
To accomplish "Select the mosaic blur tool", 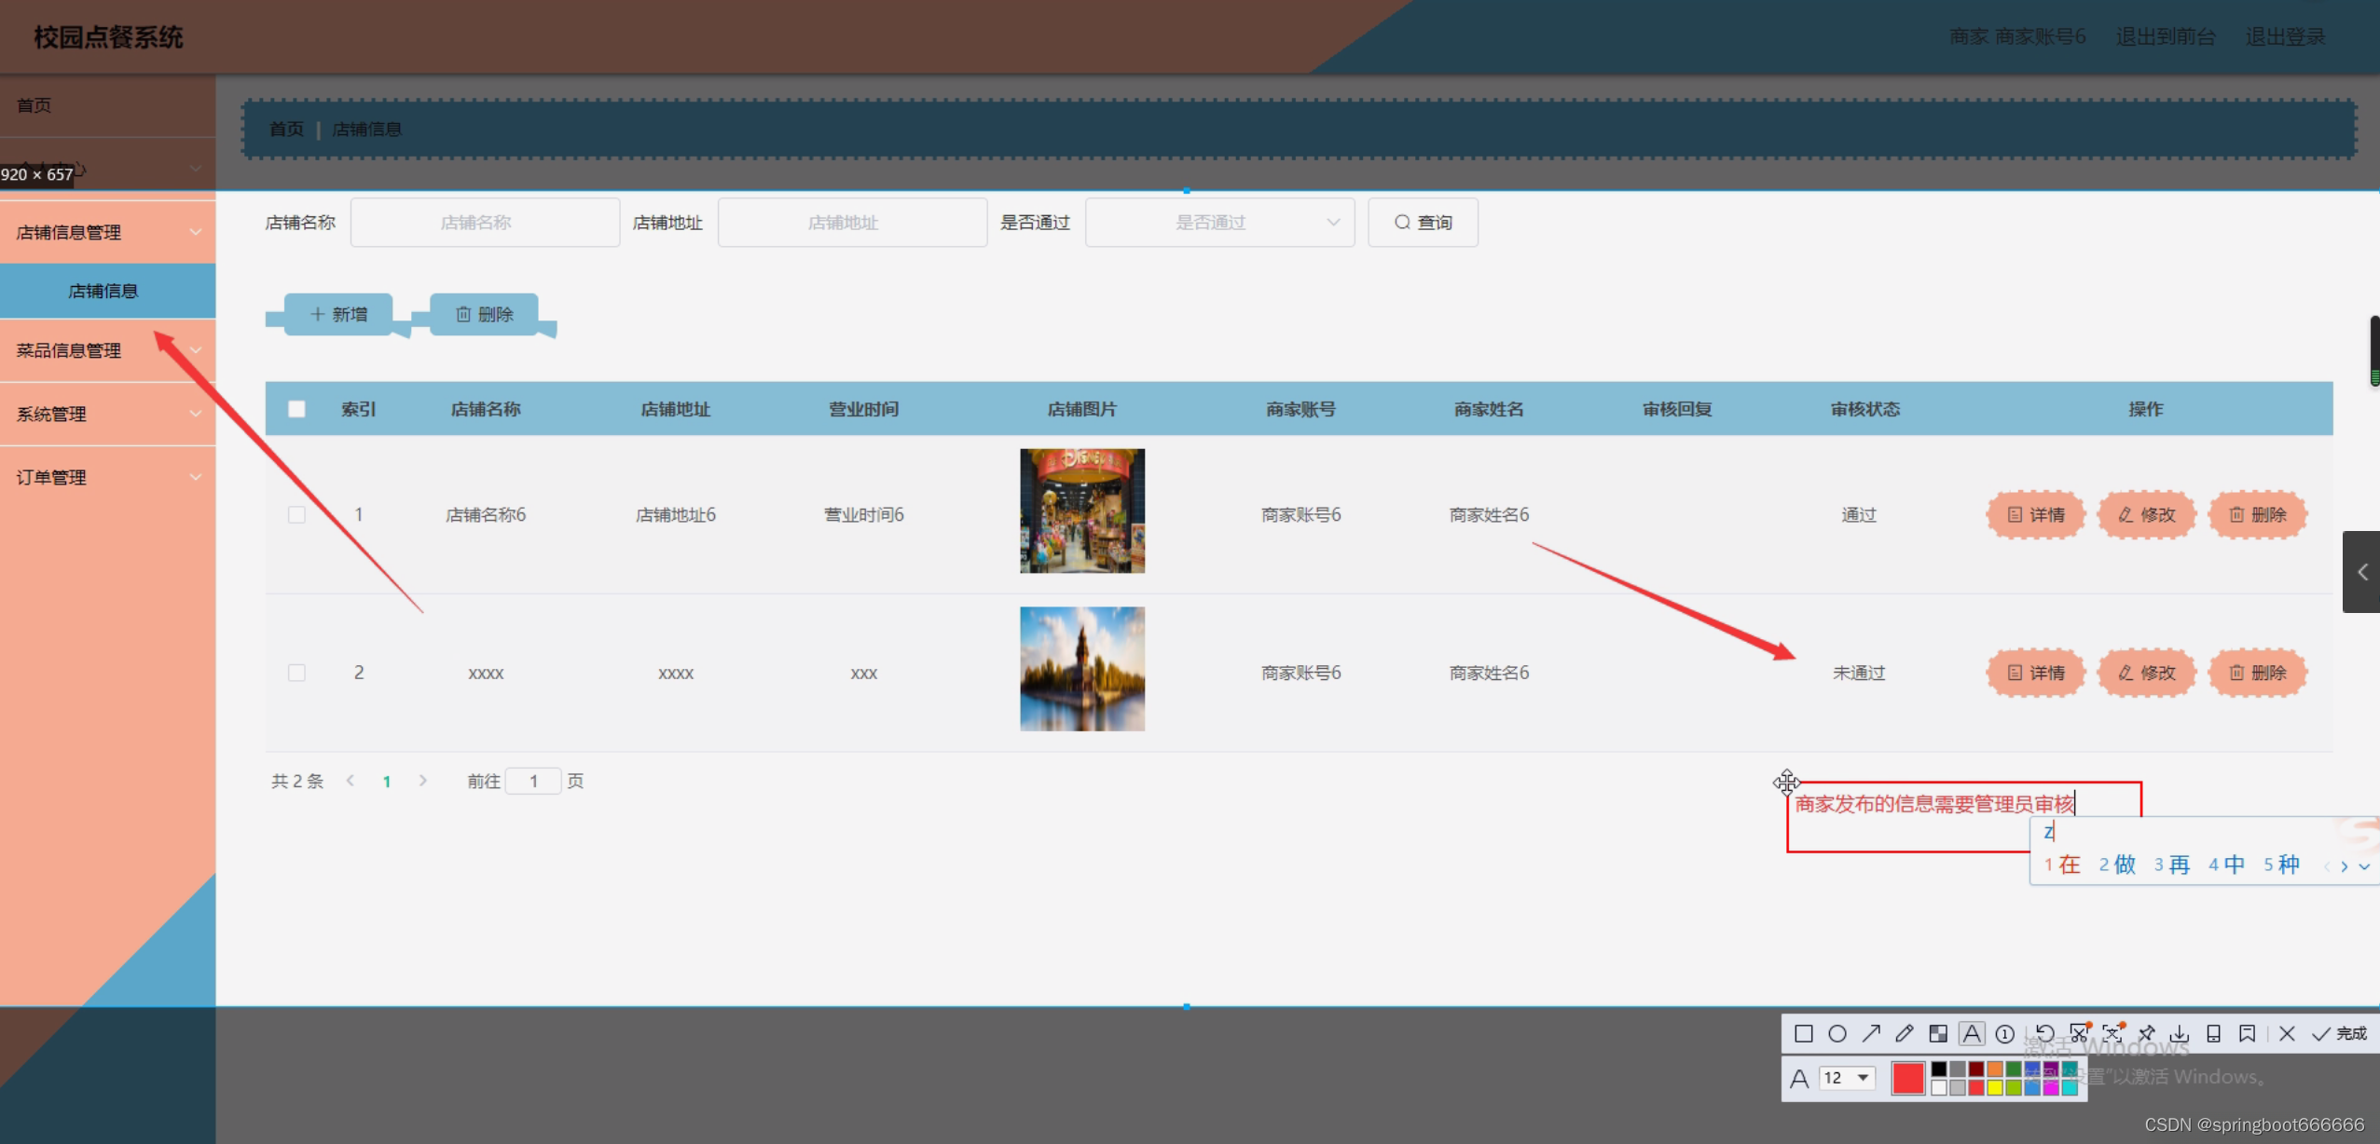I will click(x=1938, y=1033).
